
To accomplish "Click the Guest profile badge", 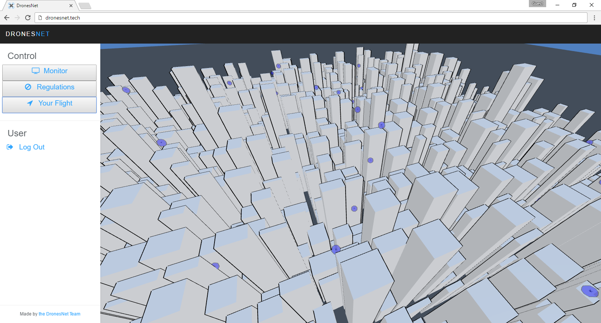I will click(538, 3).
